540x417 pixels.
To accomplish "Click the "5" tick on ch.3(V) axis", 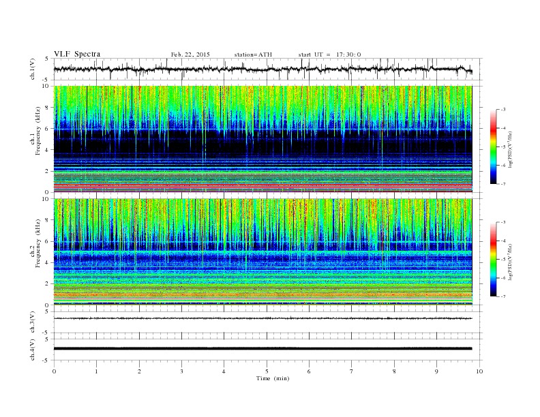I will 47,311.
